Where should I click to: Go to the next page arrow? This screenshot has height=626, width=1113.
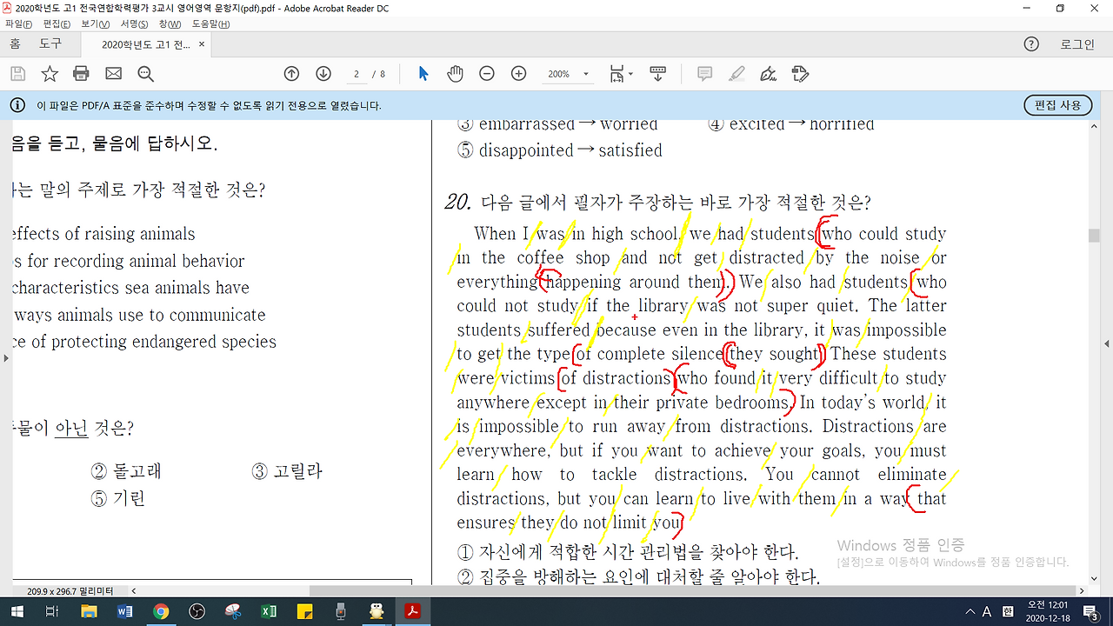pyautogui.click(x=323, y=74)
